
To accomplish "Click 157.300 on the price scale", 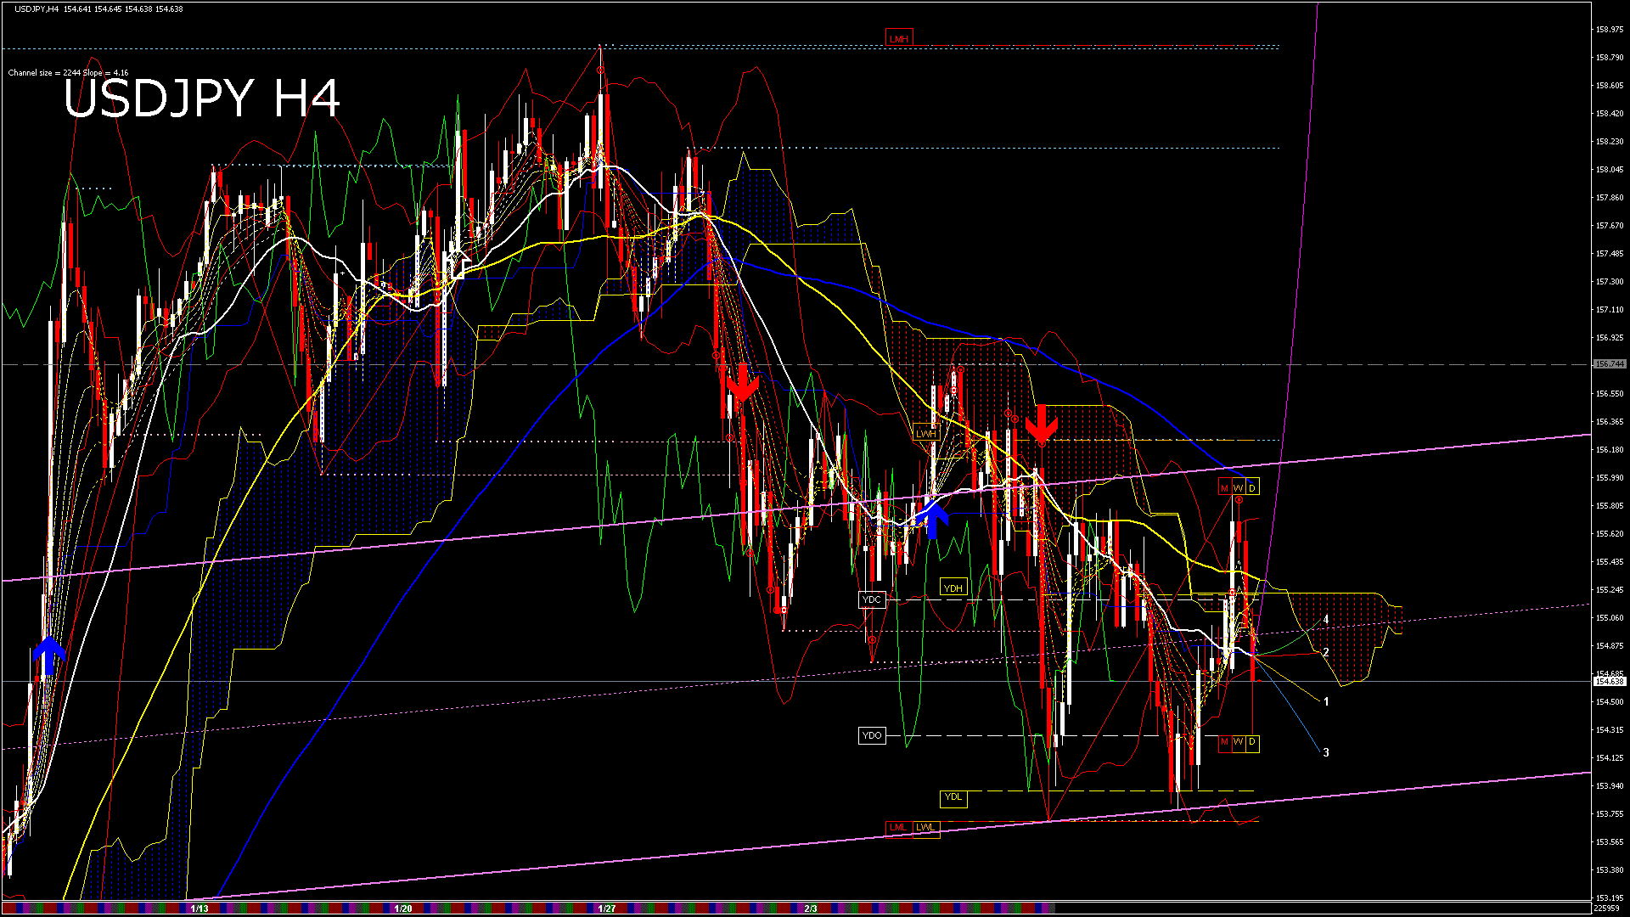I will pos(1610,282).
